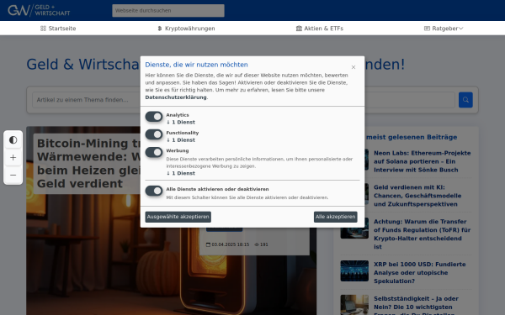Viewport: 505px width, 315px height.
Task: Click the GW Geld + Wirtschaft logo
Action: (x=39, y=10)
